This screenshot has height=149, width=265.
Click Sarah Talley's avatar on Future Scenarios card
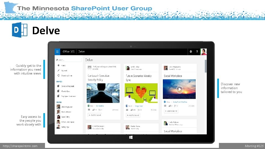128,68
